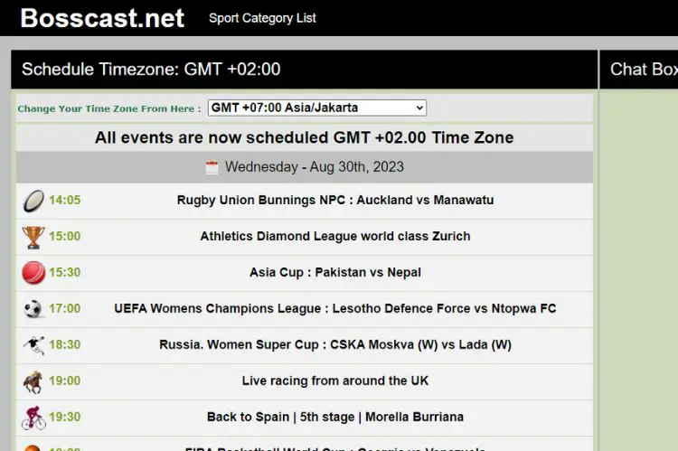678x451 pixels.
Task: Click the trophy icon for Athletics Diamond League
Action: 33,238
